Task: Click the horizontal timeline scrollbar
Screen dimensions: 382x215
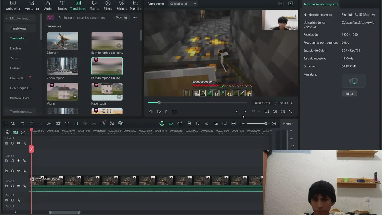Action: pos(65,212)
